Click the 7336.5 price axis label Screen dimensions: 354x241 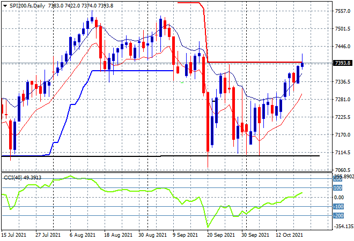point(343,81)
